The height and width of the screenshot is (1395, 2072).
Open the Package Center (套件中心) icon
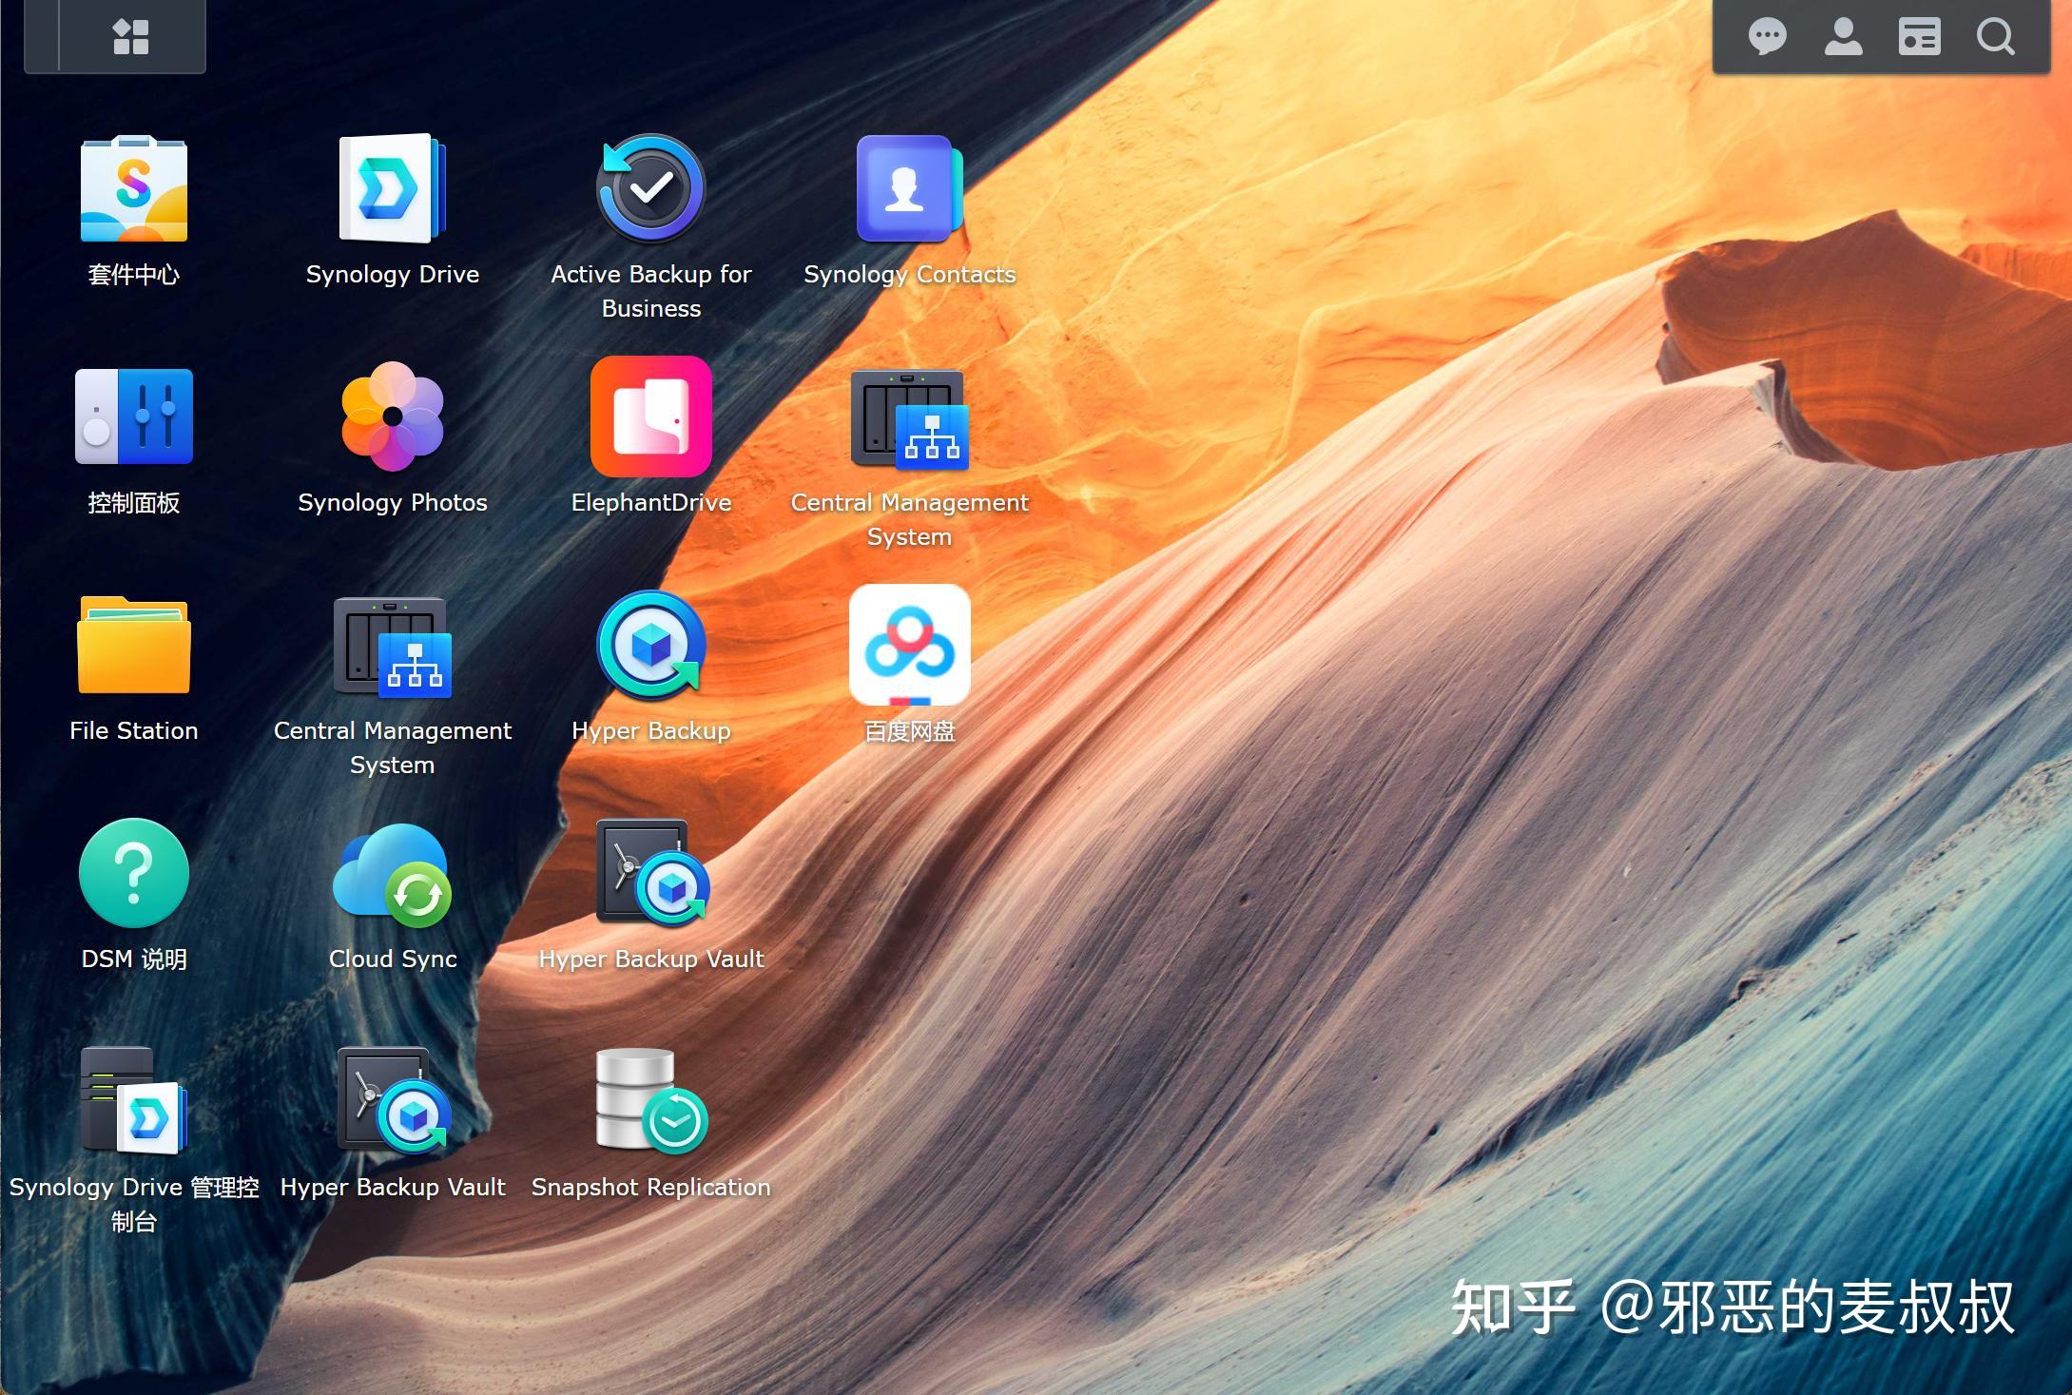(134, 189)
